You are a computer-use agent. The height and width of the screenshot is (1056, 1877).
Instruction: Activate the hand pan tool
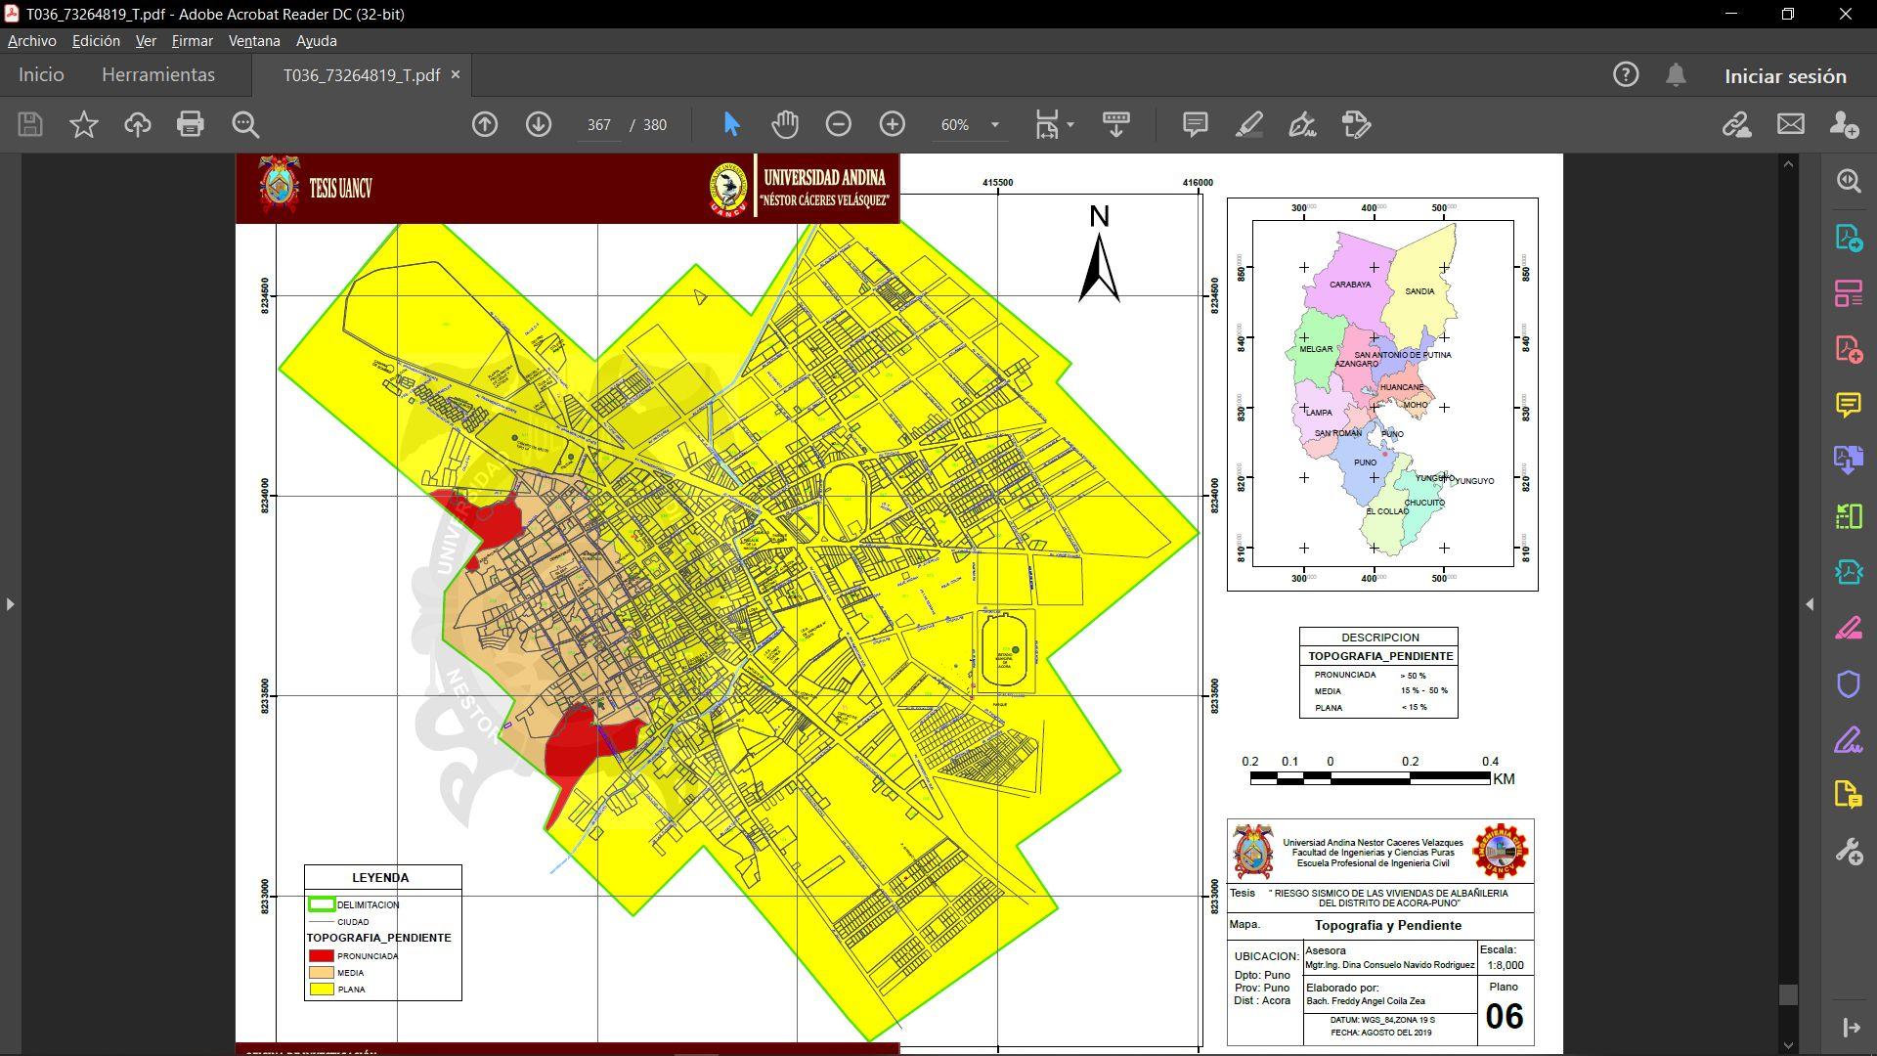(x=785, y=124)
